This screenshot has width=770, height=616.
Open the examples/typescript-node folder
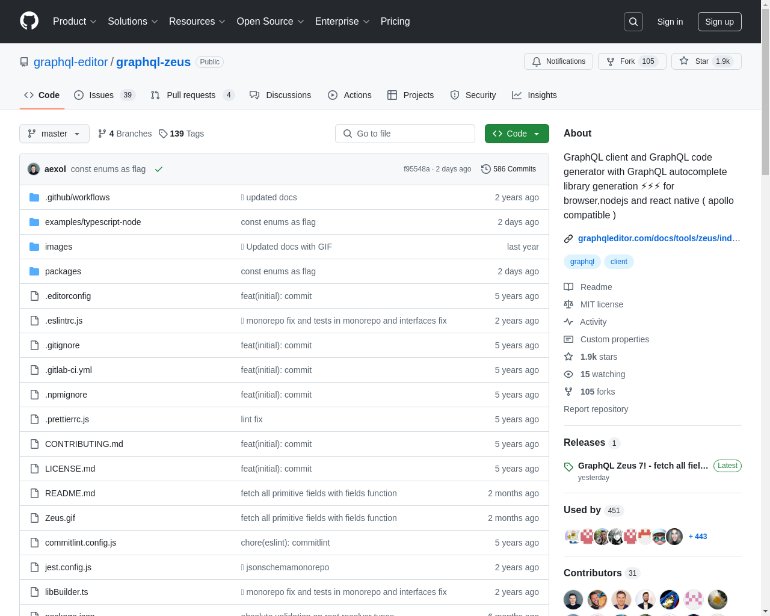pos(93,222)
